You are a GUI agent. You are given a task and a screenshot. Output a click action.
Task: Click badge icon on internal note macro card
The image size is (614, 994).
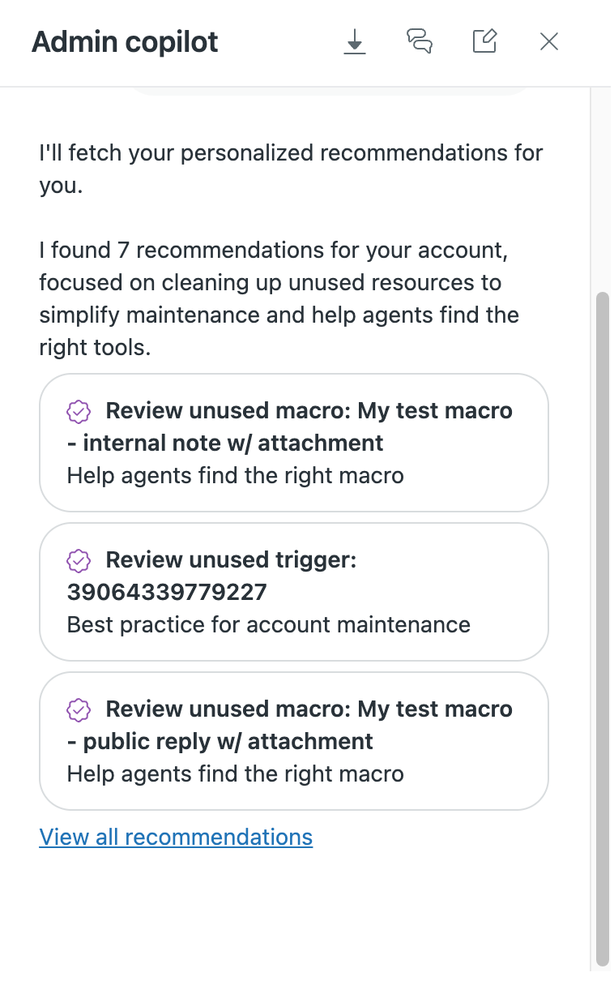pos(79,411)
